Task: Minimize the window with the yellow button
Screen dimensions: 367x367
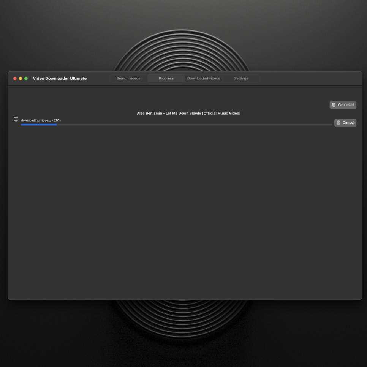Action: click(x=21, y=78)
